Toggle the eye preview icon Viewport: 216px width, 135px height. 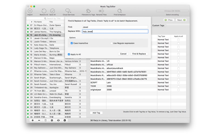[x=58, y=120]
